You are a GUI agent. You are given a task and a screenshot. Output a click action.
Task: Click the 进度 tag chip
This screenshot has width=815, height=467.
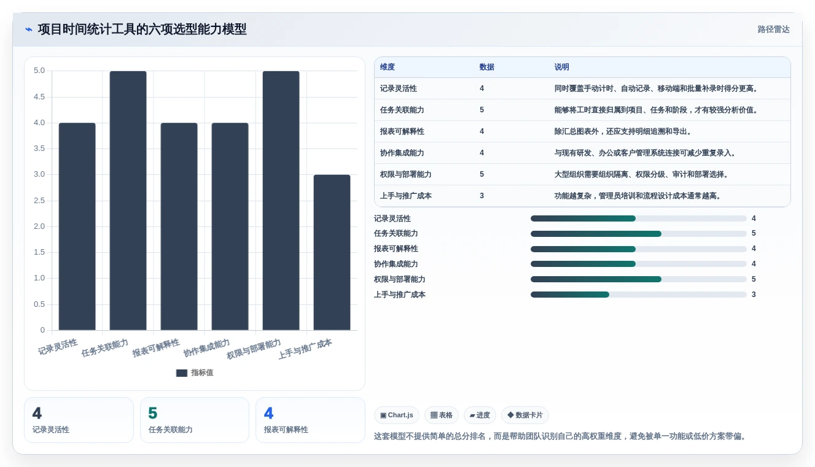point(480,415)
